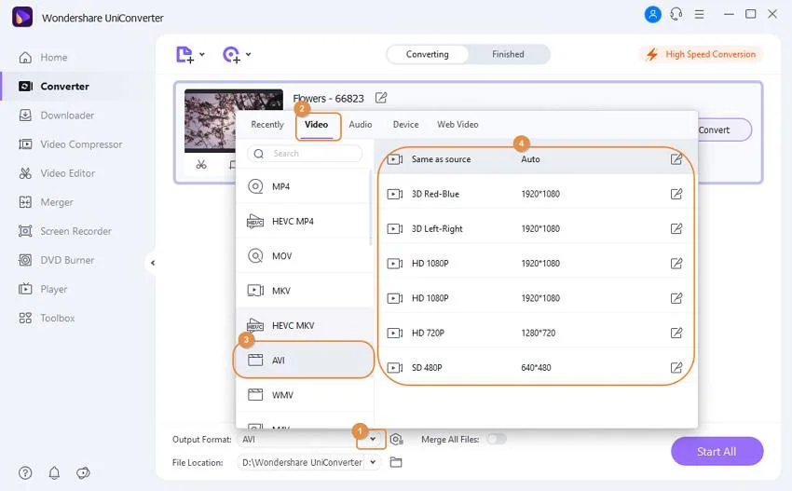792x491 pixels.
Task: Click the trim scissors icon
Action: coord(201,164)
